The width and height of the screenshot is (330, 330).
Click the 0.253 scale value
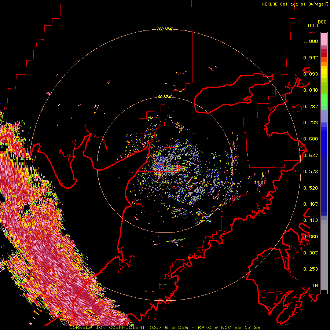tap(311, 269)
